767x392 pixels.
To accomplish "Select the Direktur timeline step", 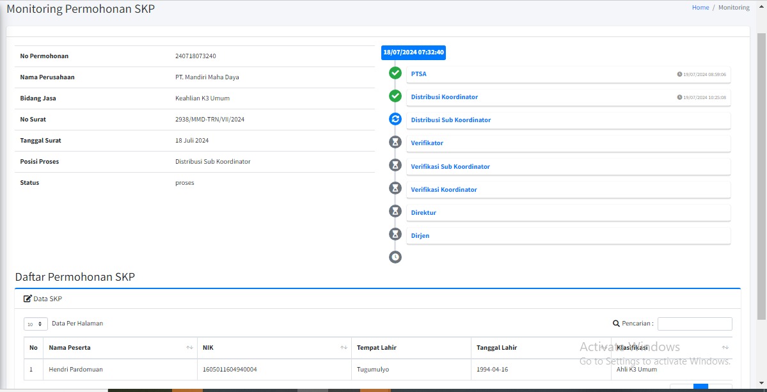I will click(423, 212).
